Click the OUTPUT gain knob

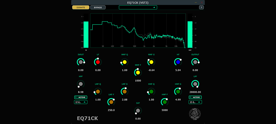pos(195,62)
